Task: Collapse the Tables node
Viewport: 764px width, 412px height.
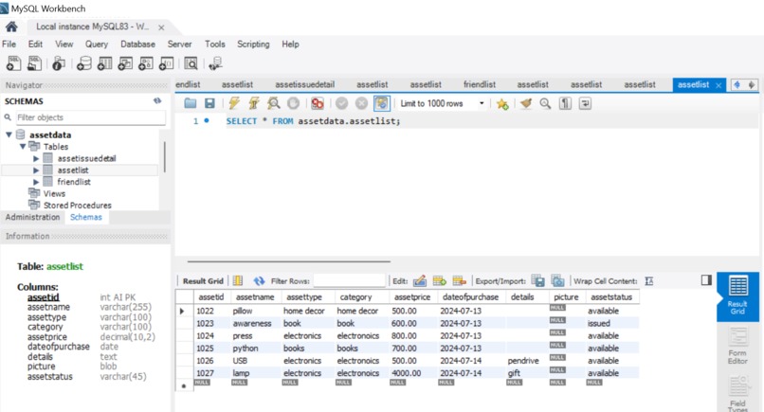Action: coord(23,146)
